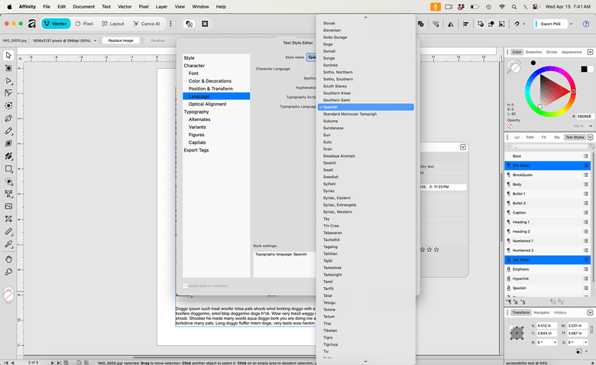
Task: Click the transform anchor point selector
Action: 517,333
